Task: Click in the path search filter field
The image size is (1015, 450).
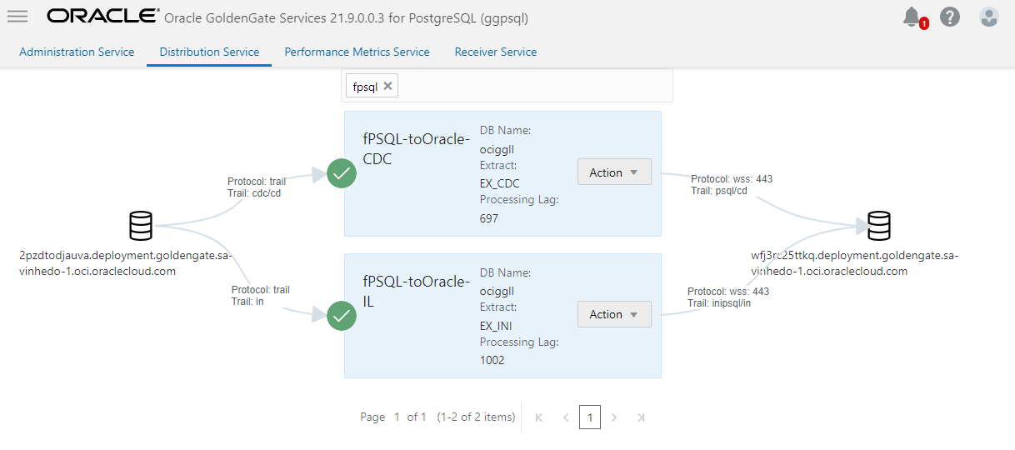Action: [x=533, y=86]
